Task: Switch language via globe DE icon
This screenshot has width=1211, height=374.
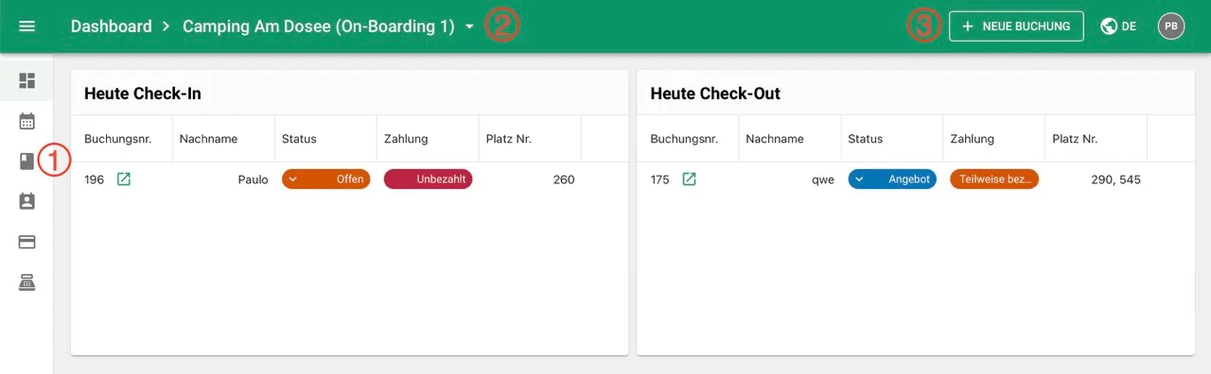Action: pyautogui.click(x=1118, y=26)
